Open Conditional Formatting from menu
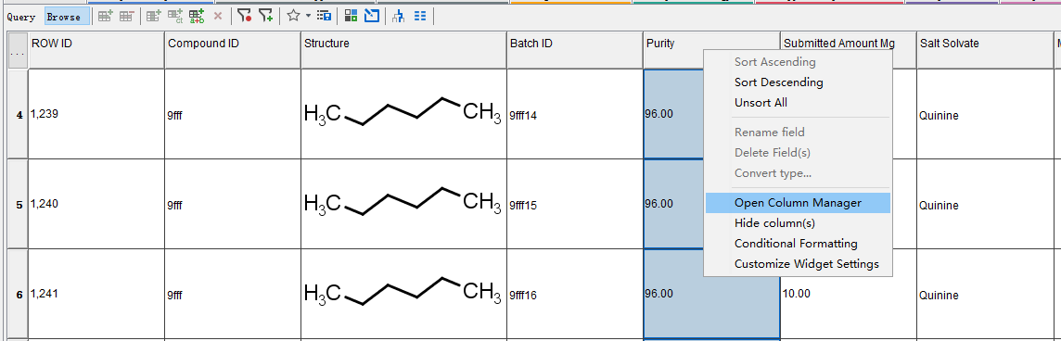Image resolution: width=1061 pixels, height=341 pixels. [798, 244]
